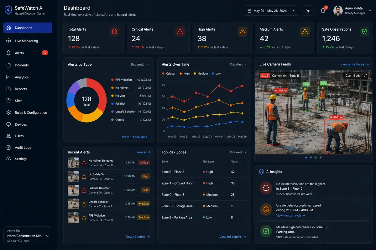Select Zone B - Floor 2 row
The image size is (376, 250).
[204, 172]
